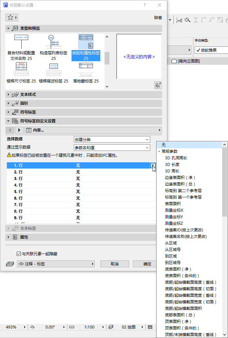The width and height of the screenshot is (228, 338).
Task: Click the element-pointer icon below preview
Action: click(158, 85)
